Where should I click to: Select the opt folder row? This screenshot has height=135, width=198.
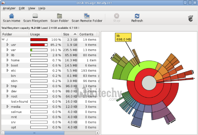(x=50, y=127)
